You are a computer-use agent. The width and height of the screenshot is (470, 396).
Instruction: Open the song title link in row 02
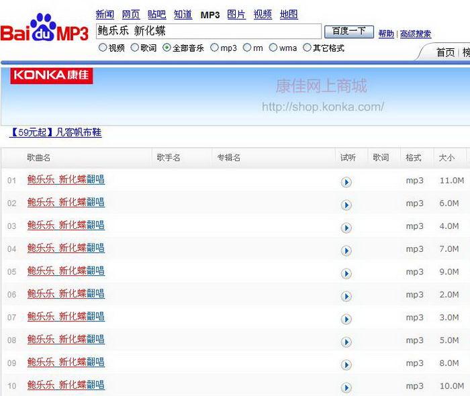pos(66,203)
